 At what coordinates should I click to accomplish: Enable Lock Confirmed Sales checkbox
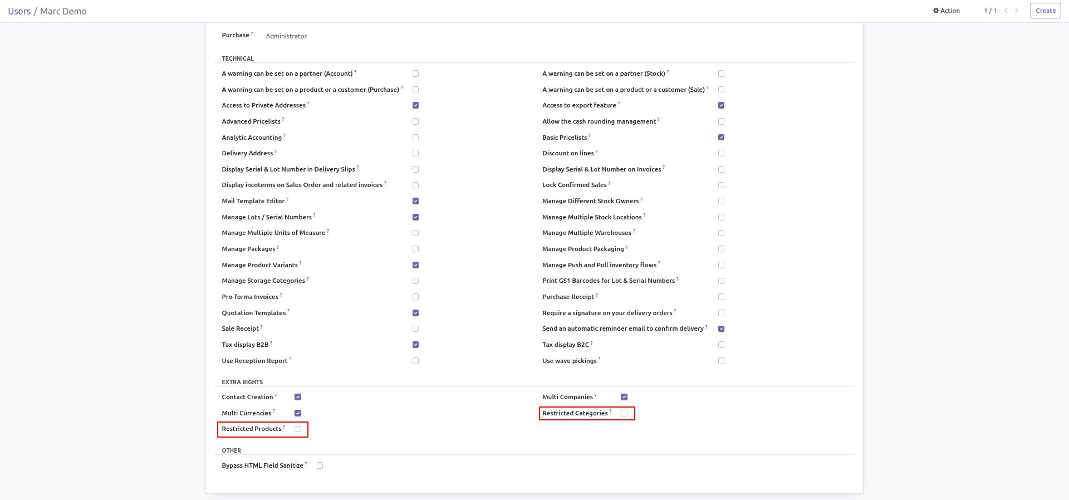click(721, 185)
